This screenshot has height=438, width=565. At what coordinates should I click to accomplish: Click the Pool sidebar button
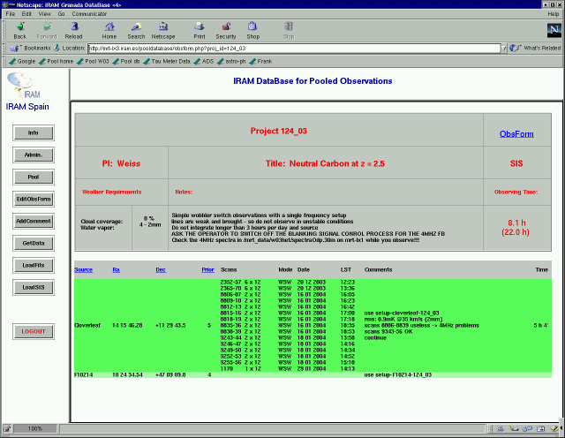click(34, 177)
